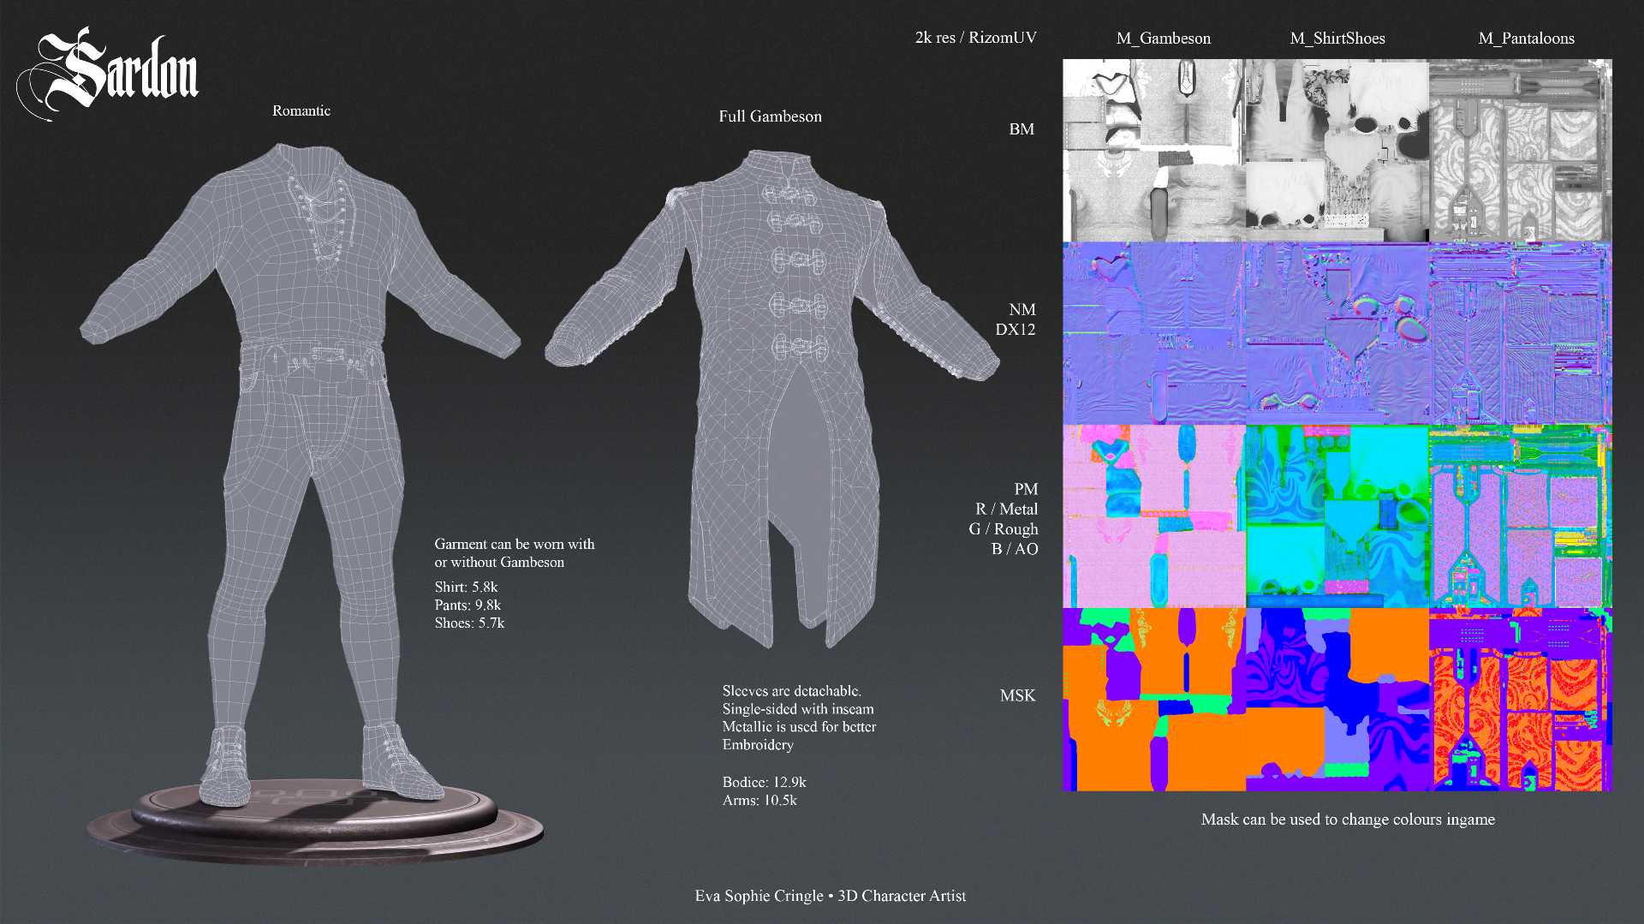Click the "Eva Sophie Cringle" credit text

point(759,896)
